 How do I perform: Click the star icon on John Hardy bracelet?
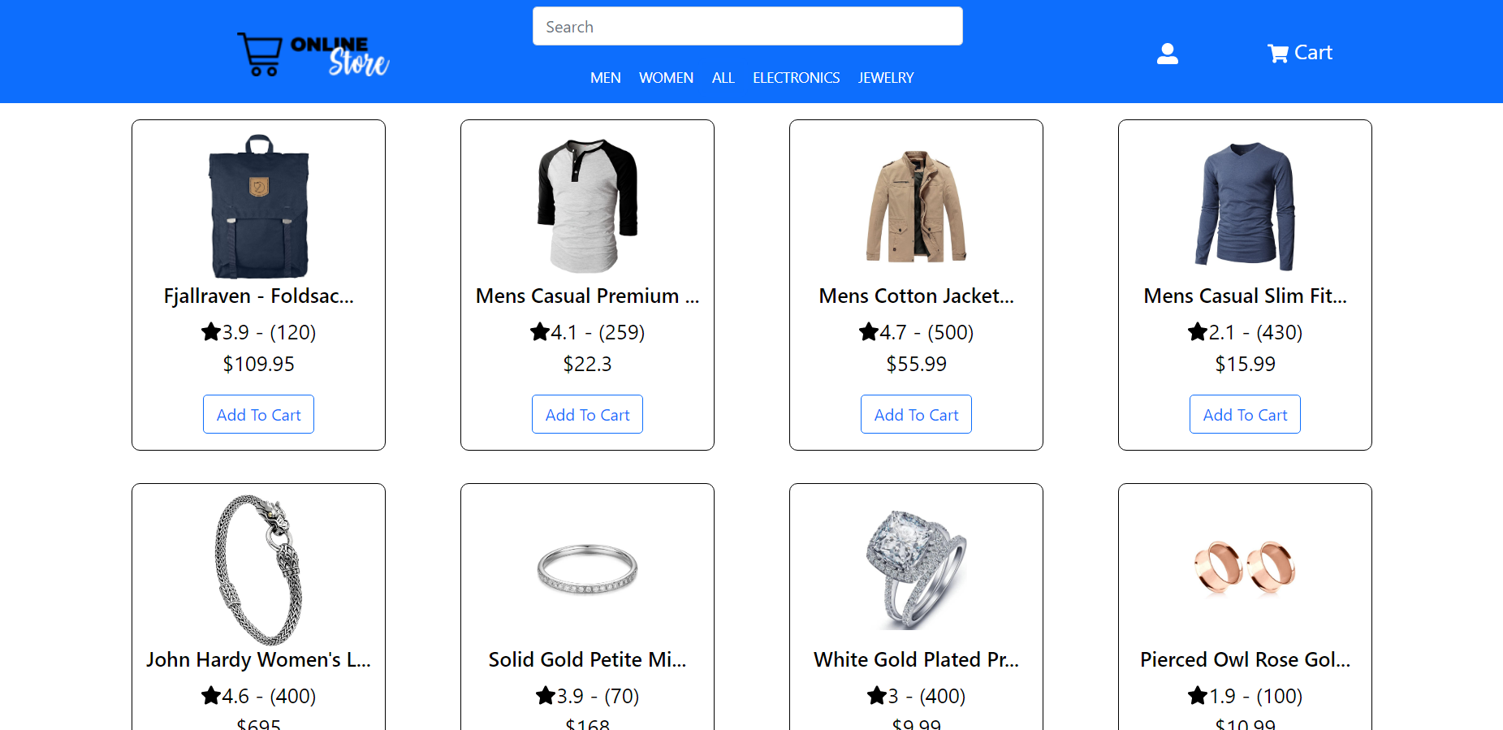click(210, 695)
